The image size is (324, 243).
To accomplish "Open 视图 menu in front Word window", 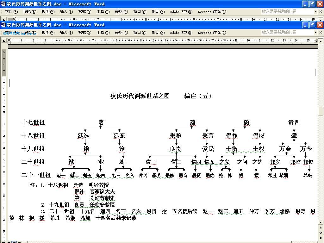I will pyautogui.click(x=48, y=33).
